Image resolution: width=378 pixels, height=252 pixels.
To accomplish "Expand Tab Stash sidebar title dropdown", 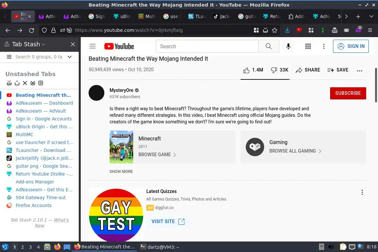I will coord(43,44).
